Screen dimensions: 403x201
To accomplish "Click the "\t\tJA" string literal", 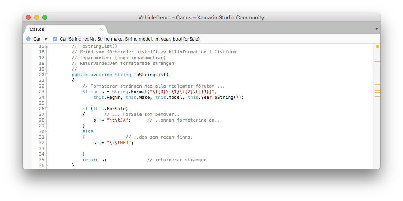I will (117, 120).
